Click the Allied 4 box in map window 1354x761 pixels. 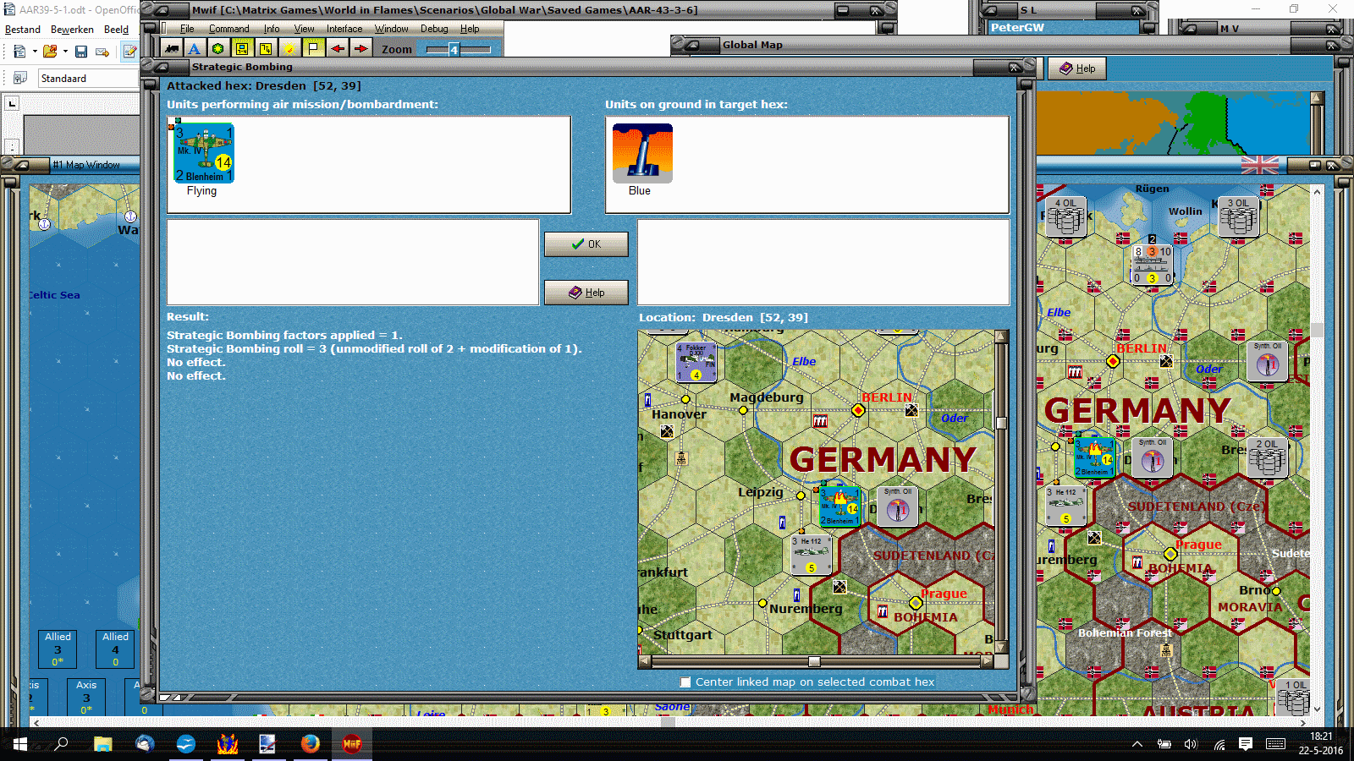tap(115, 649)
